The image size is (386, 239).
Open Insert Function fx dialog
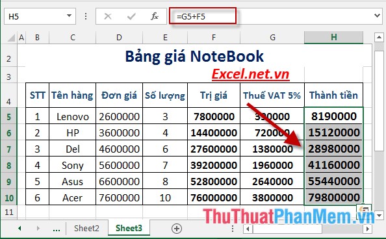155,16
